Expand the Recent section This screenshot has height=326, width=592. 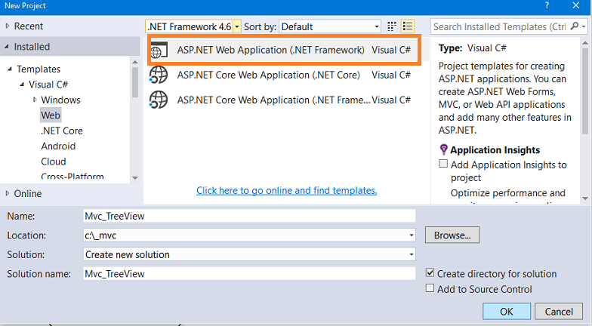tap(8, 26)
